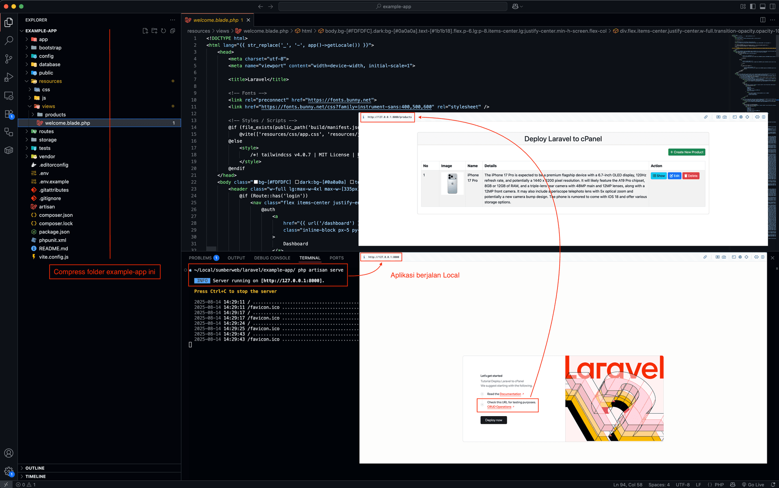This screenshot has height=488, width=779.
Task: Open the Accounts icon in activity bar
Action: point(9,453)
